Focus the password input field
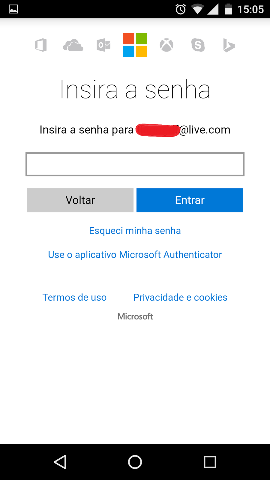The width and height of the screenshot is (270, 480). [135, 164]
